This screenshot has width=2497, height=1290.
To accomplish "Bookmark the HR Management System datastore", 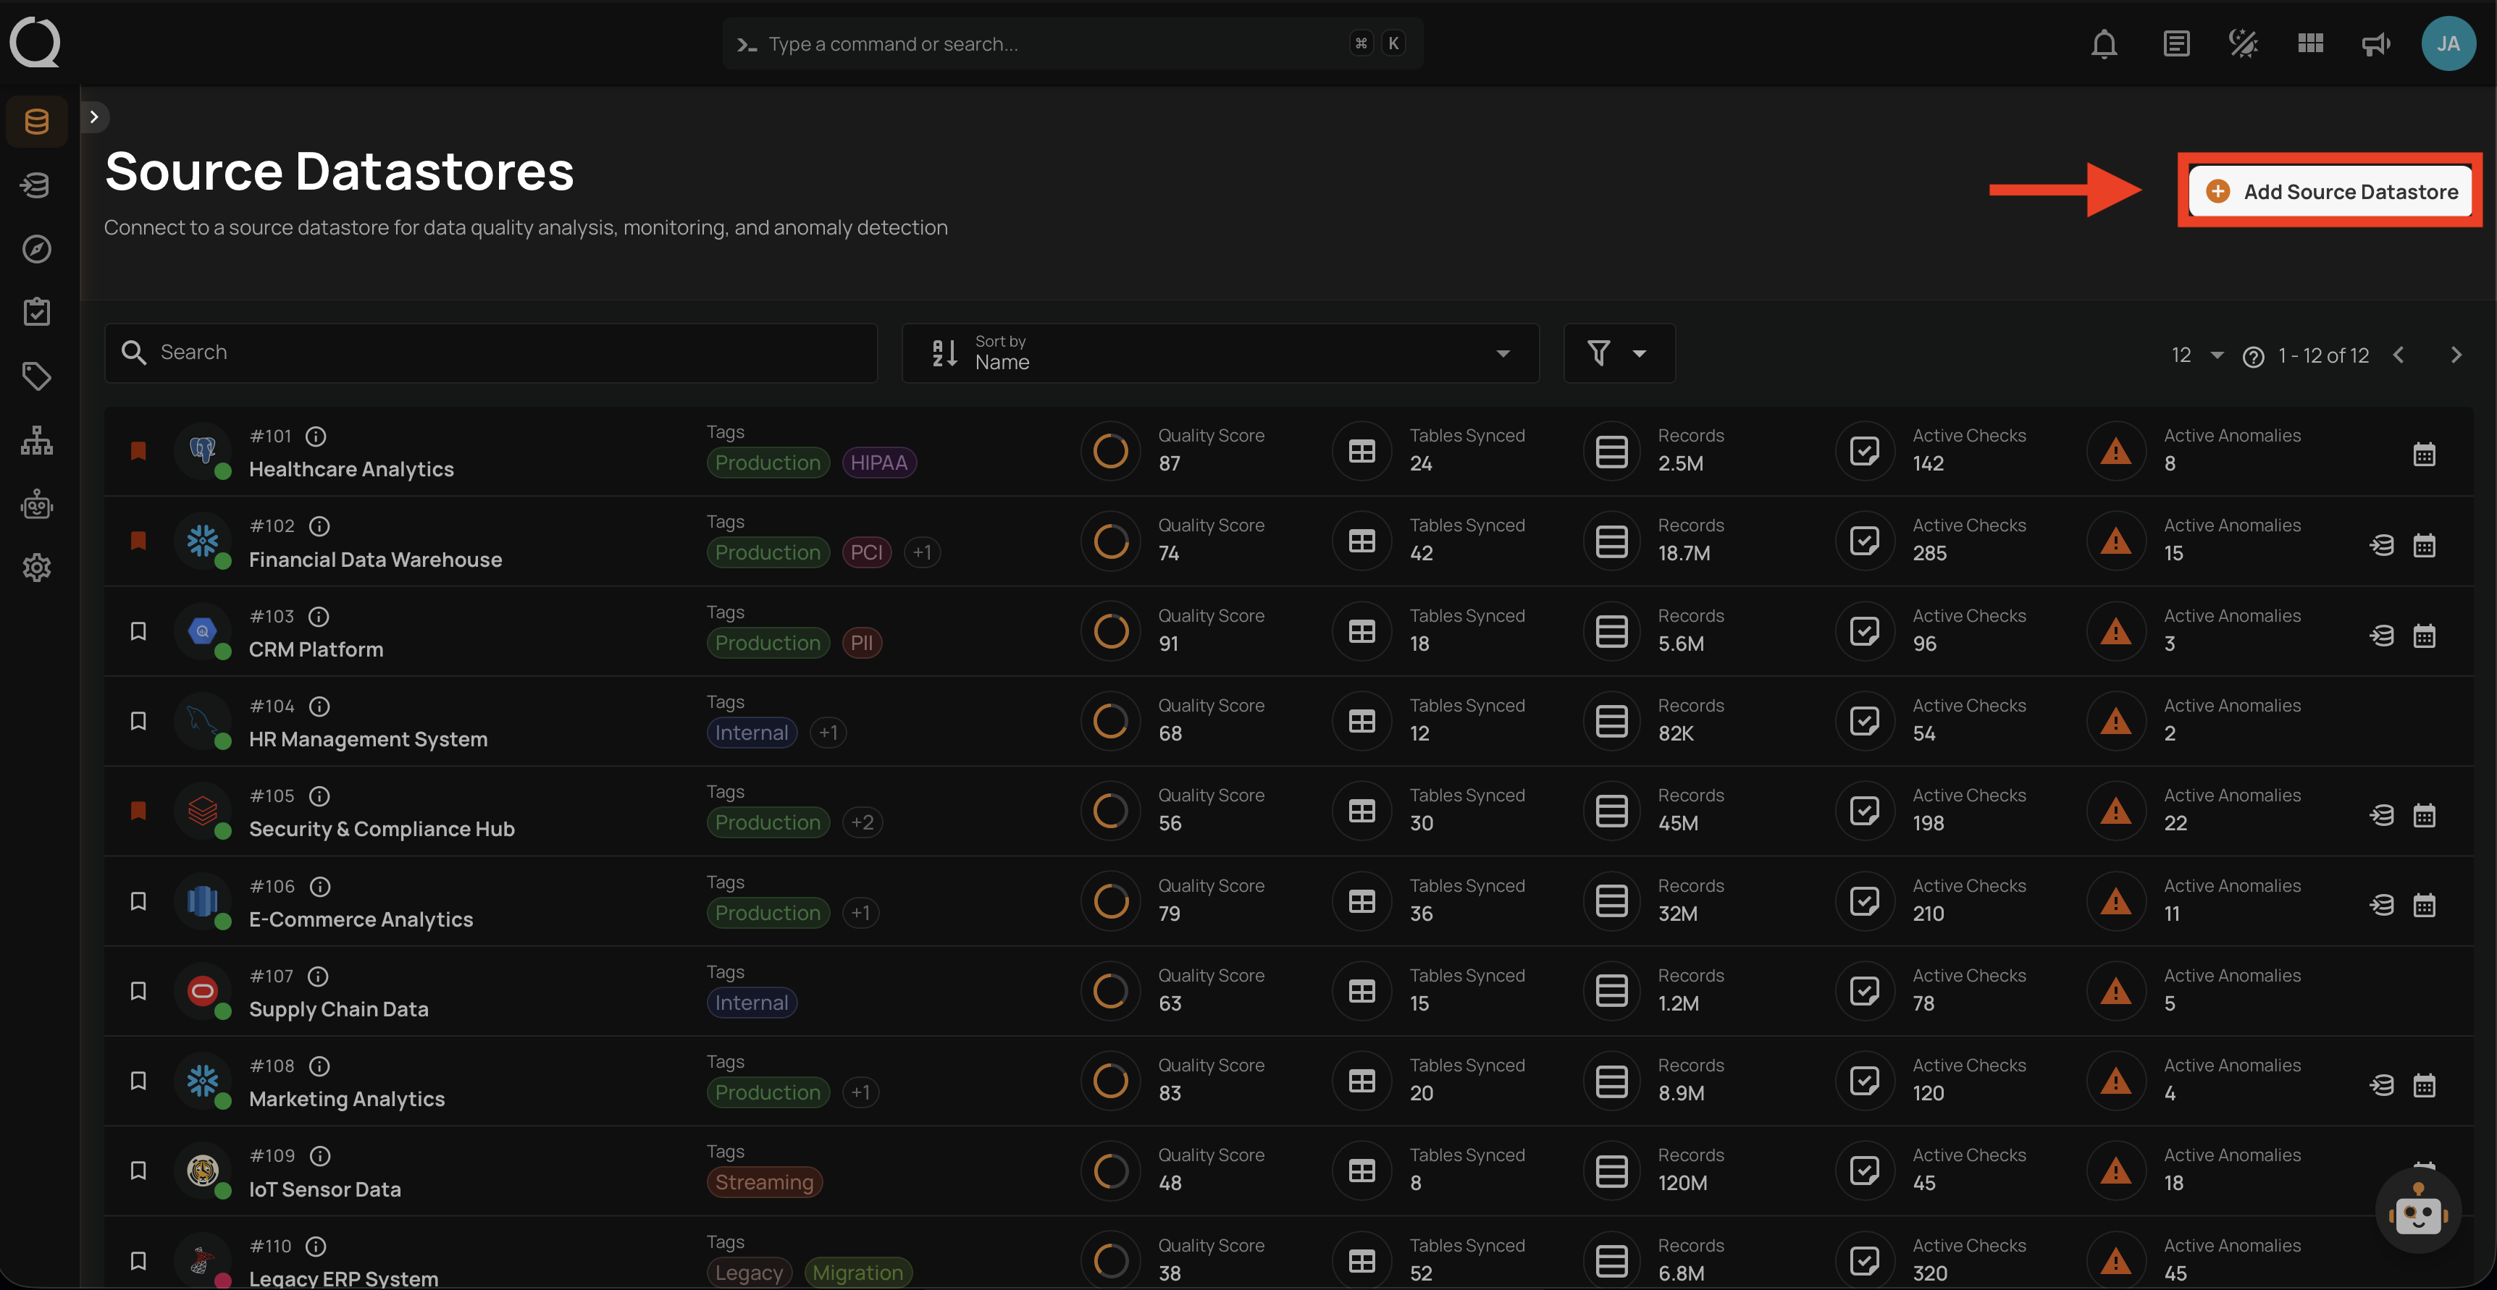I will point(138,720).
